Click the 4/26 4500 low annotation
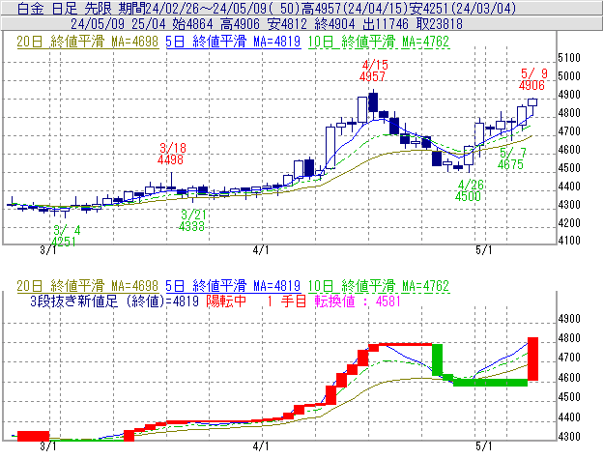 click(469, 190)
